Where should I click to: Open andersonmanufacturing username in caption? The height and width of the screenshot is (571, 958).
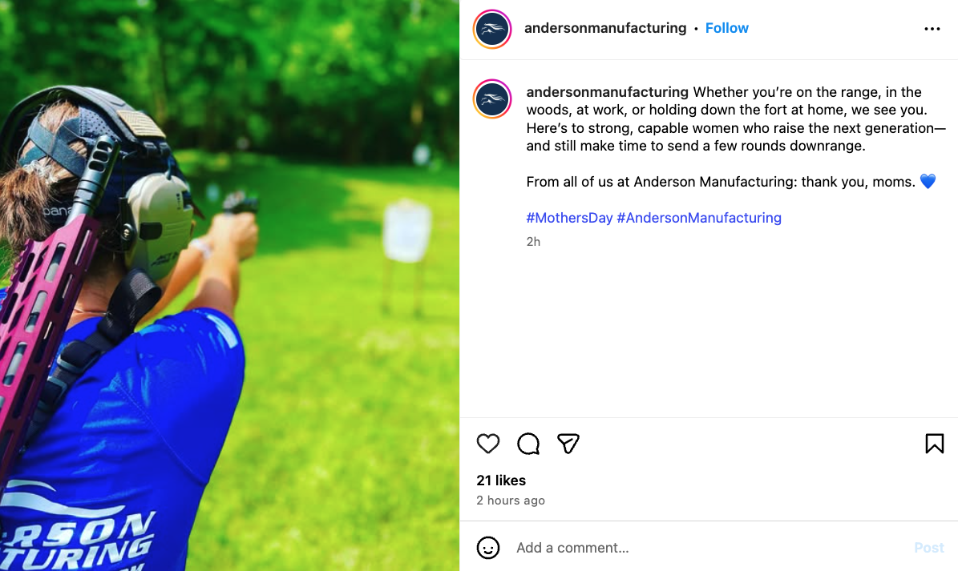click(607, 92)
